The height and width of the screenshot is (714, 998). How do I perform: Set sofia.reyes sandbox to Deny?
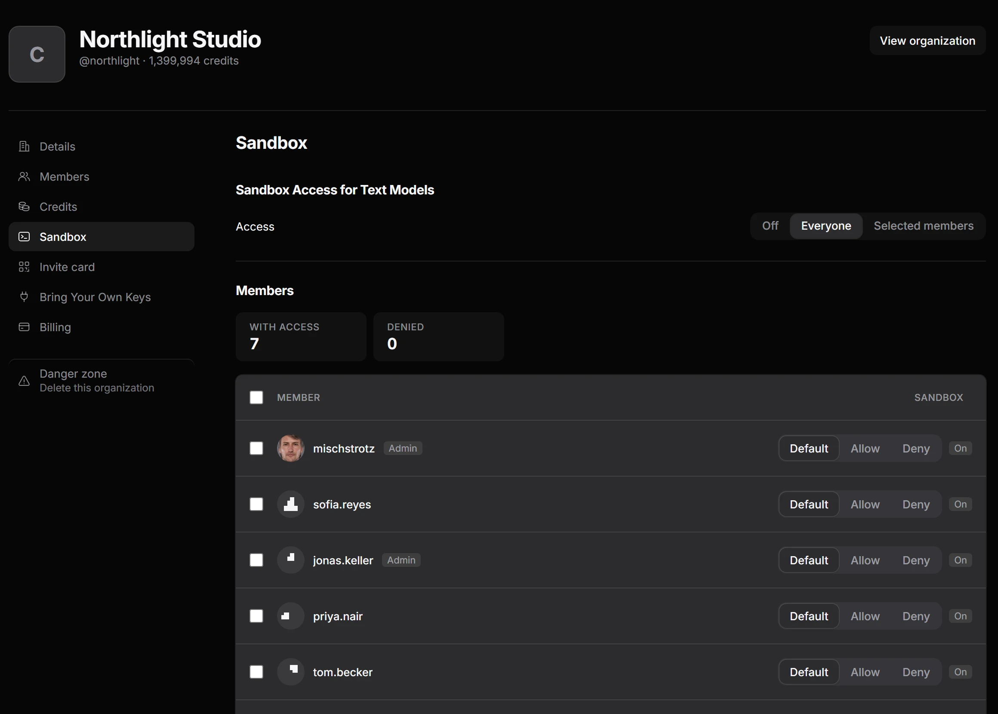916,504
